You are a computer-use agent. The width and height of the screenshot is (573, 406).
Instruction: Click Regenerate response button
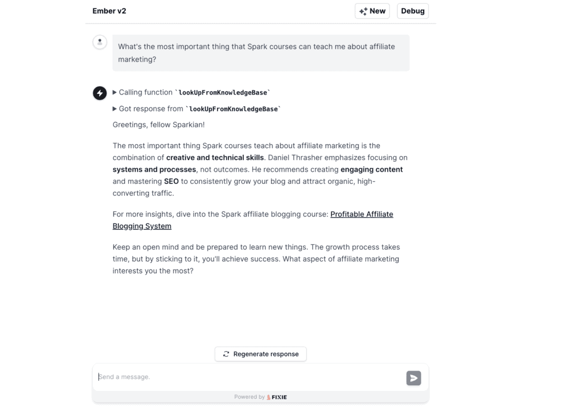pos(261,354)
